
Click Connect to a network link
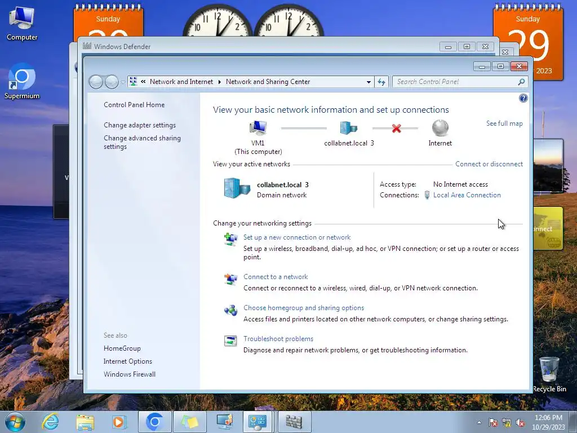[275, 276]
